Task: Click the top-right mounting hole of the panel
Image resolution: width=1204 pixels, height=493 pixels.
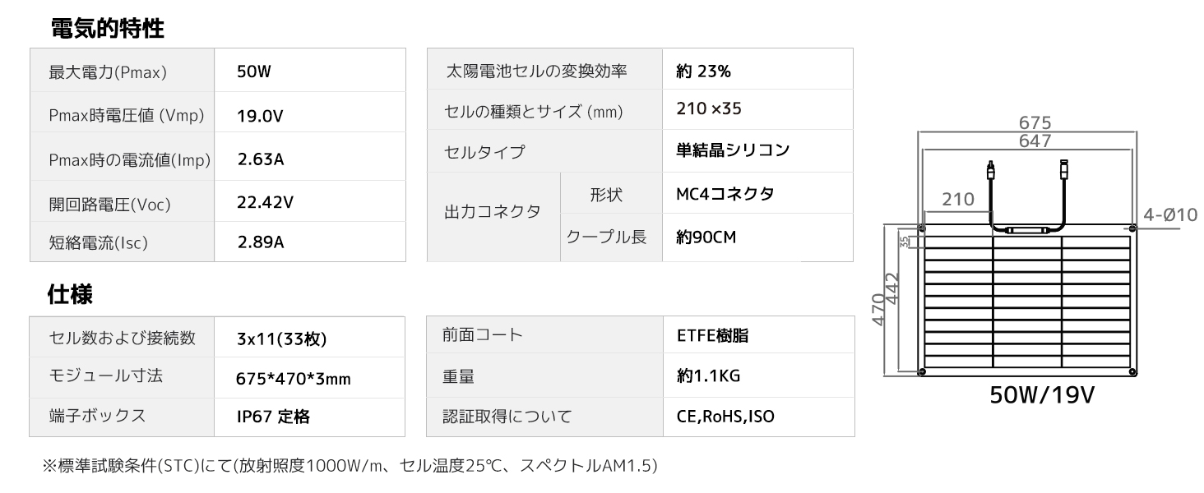Action: (1133, 228)
